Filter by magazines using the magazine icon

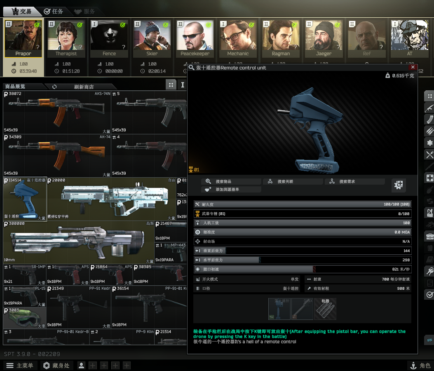coord(429,119)
